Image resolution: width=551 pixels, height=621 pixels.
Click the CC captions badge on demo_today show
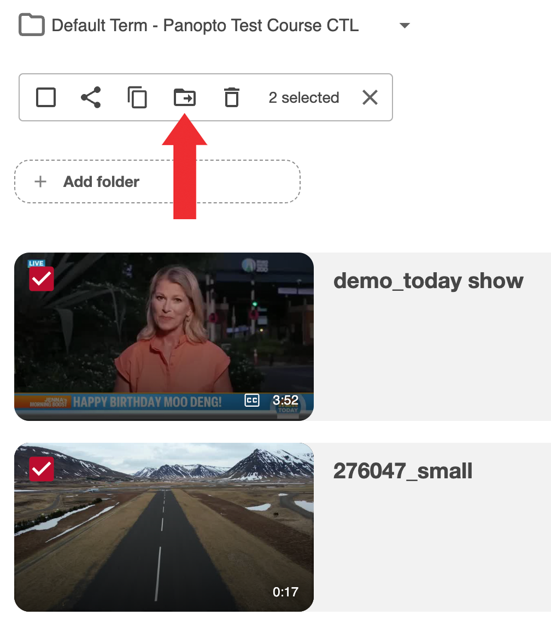point(251,401)
